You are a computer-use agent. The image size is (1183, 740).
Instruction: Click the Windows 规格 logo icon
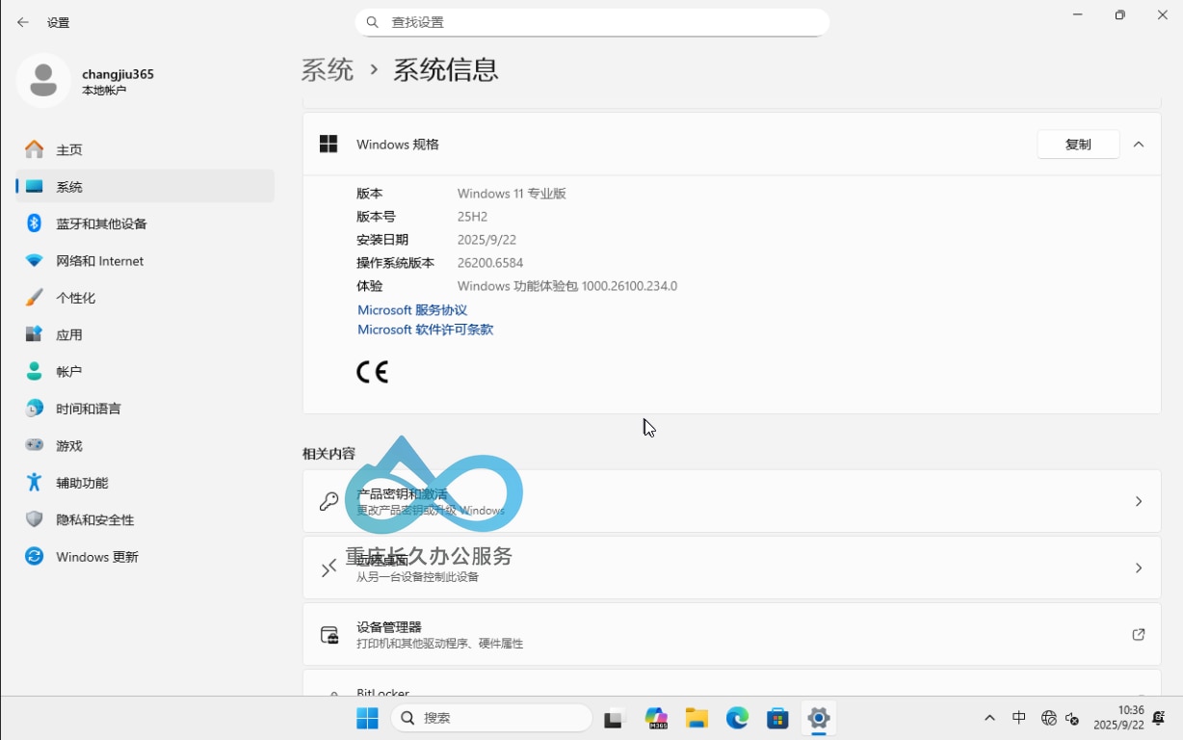tap(329, 144)
